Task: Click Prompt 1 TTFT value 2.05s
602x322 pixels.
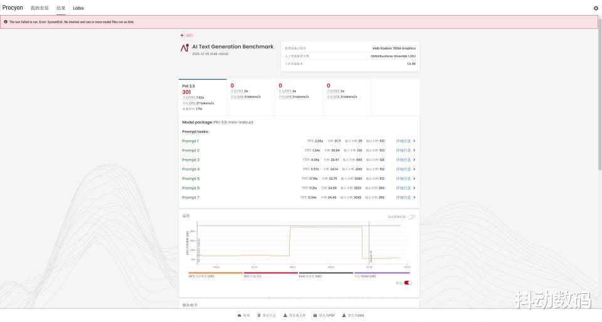Action: tap(319, 141)
